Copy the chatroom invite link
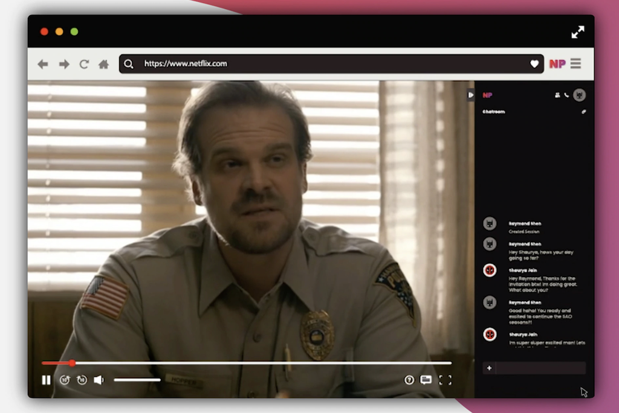 (x=584, y=112)
